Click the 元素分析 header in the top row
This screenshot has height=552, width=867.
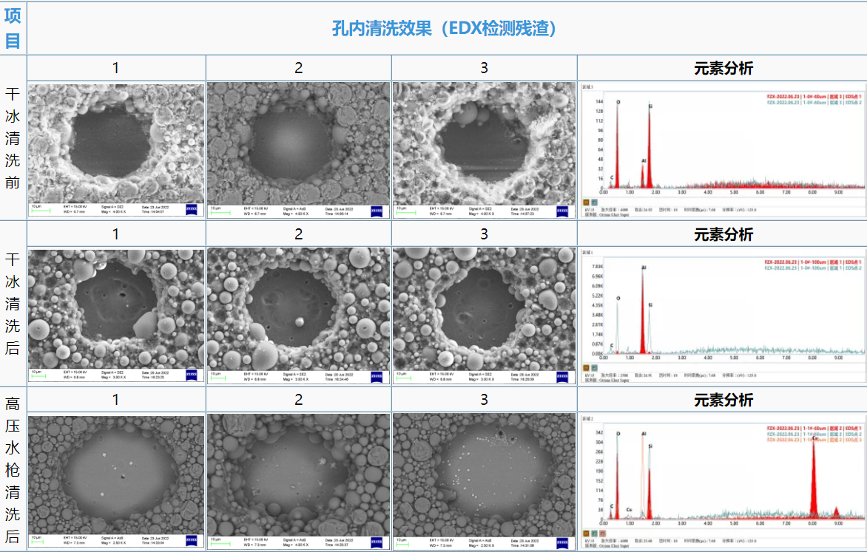(x=723, y=68)
